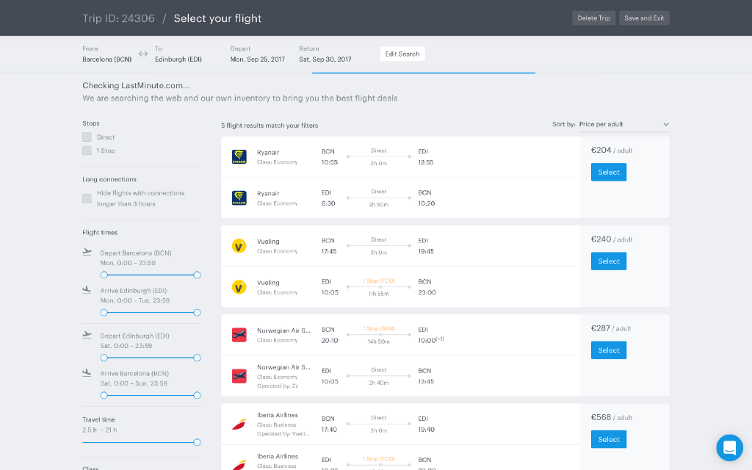Click the 1 Stop (ARN) label on Norwegian flight
This screenshot has height=470, width=752.
coord(378,329)
